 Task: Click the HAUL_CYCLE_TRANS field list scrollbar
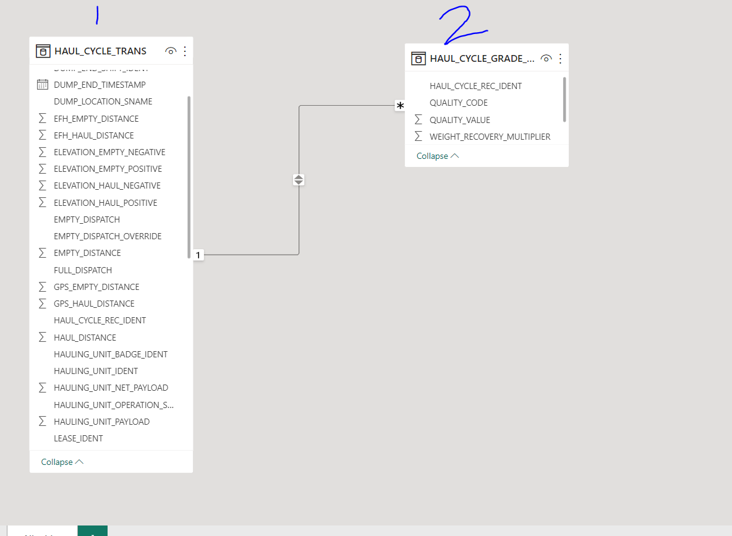coord(189,177)
